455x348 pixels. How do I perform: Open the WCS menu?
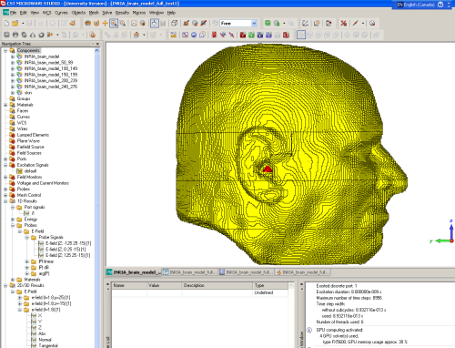click(46, 13)
